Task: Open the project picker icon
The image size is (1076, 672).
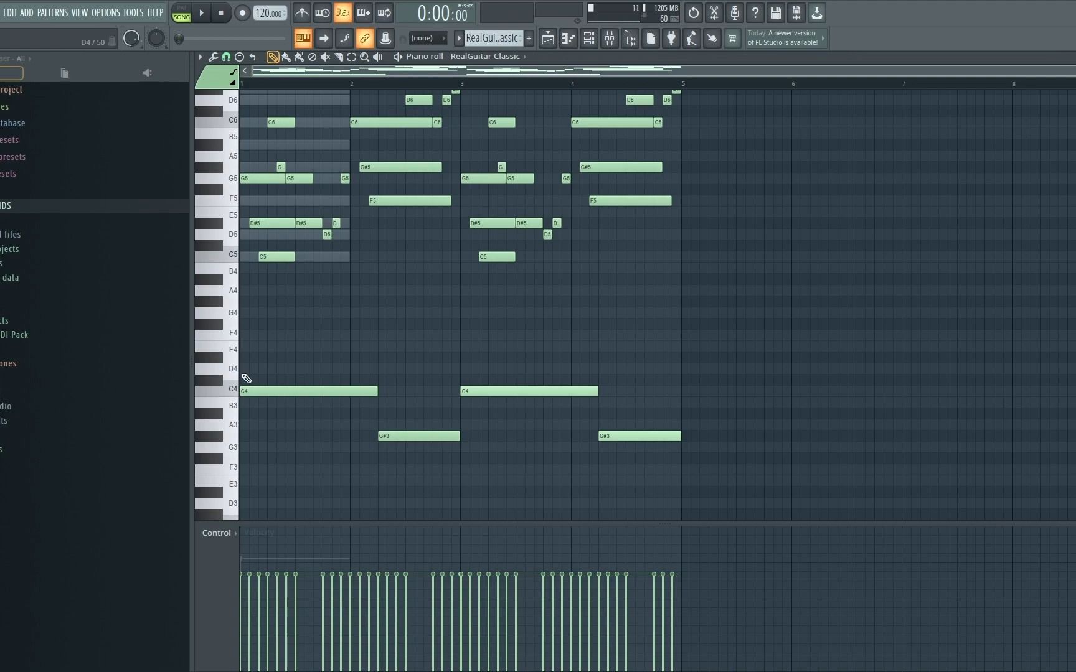Action: coord(651,39)
